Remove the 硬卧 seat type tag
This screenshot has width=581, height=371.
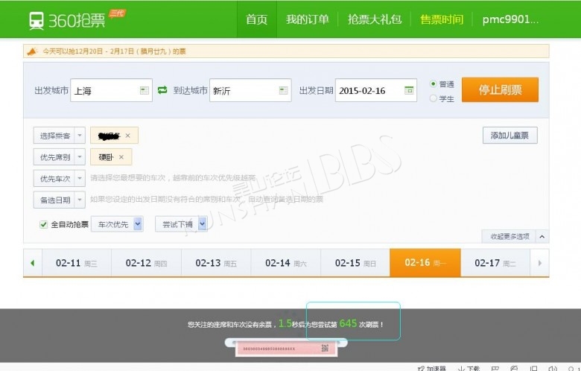coord(121,157)
